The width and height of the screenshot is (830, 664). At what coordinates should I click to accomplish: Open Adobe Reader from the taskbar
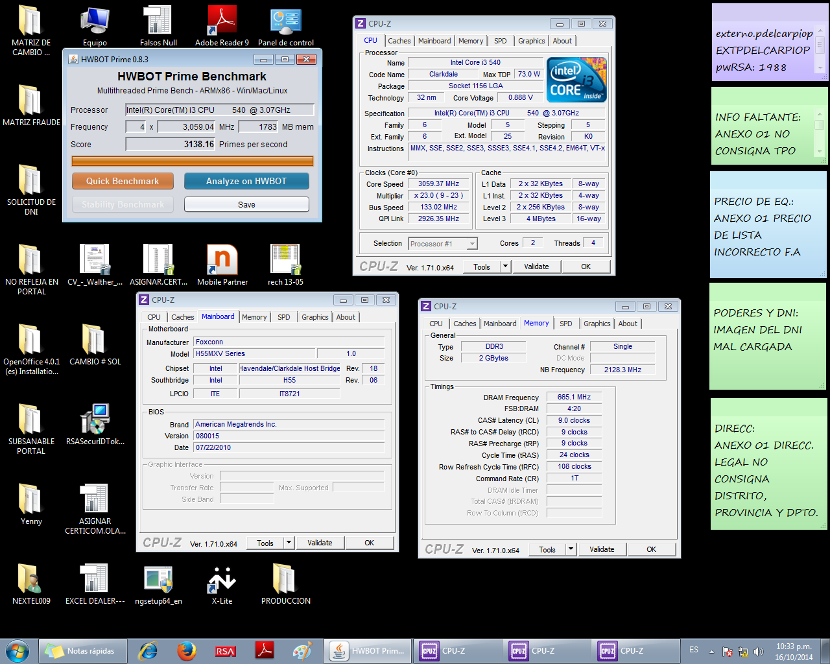point(264,651)
